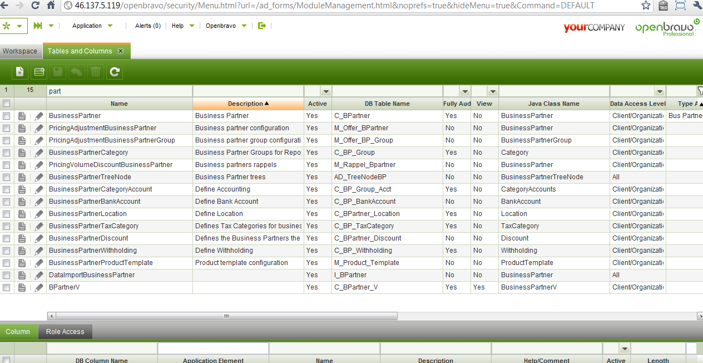Click the Undo changes toolbar icon
Image resolution: width=703 pixels, height=363 pixels.
click(77, 72)
